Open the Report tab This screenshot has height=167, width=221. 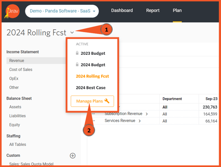pyautogui.click(x=153, y=11)
